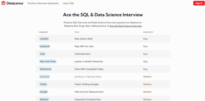Click Easy difficulty in the Facebook row
This screenshot has width=205, height=101.
click(145, 46)
